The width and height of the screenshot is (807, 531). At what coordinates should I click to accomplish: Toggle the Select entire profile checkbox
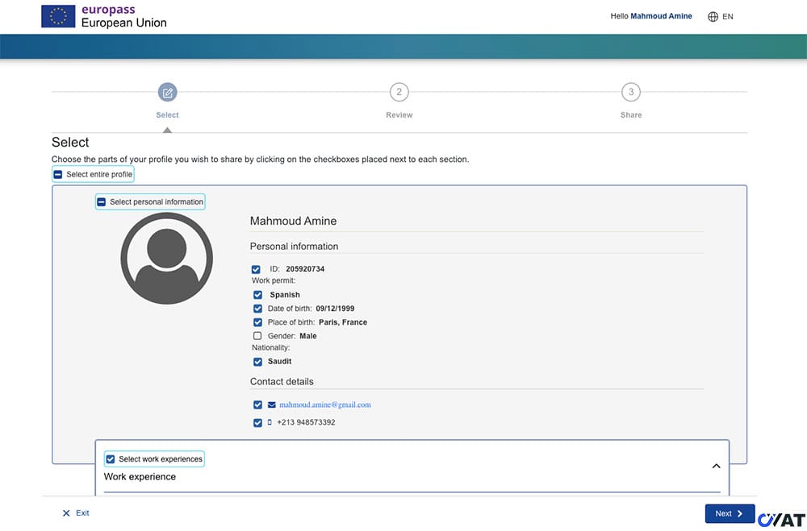[58, 175]
